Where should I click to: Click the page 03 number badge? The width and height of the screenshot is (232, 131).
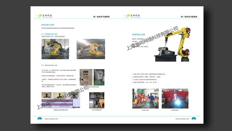click(40, 118)
